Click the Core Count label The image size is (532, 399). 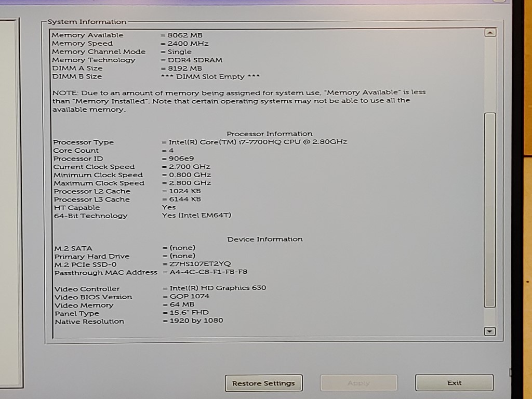point(76,151)
